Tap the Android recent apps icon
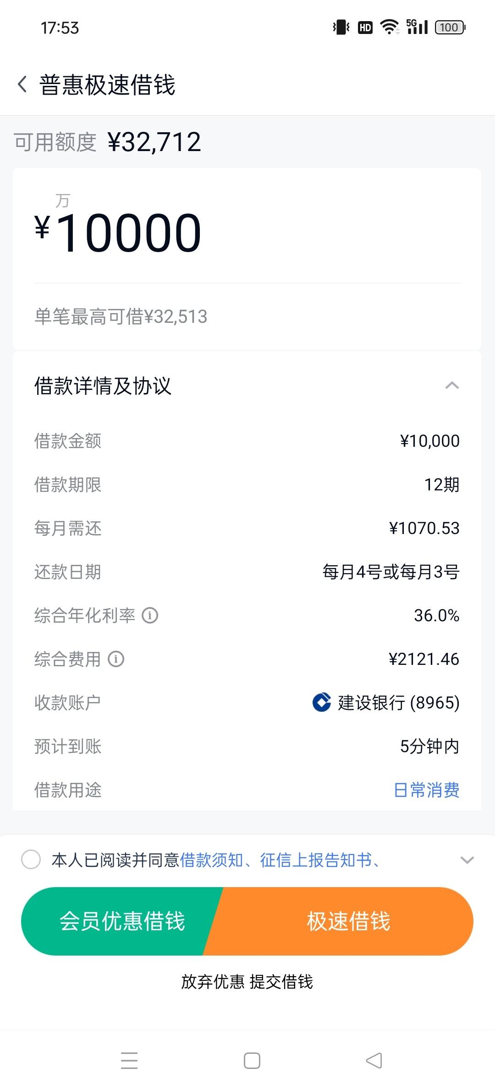The width and height of the screenshot is (495, 1091). coord(129,1061)
